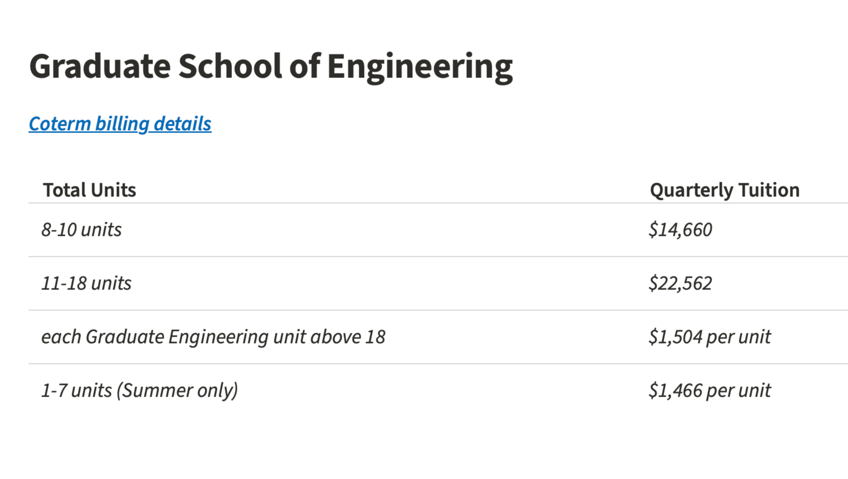This screenshot has width=848, height=479.
Task: Click the $1,504 per unit amount
Action: (709, 337)
